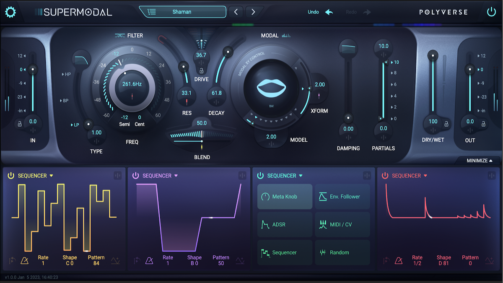
Task: Power off the yellow sequencer
Action: [x=11, y=176]
